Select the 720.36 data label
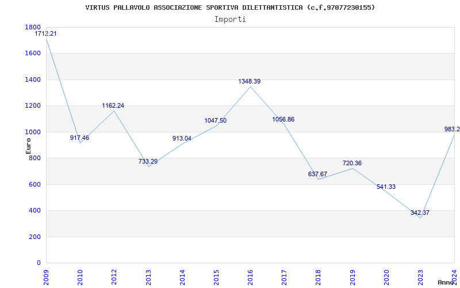 [x=352, y=163]
